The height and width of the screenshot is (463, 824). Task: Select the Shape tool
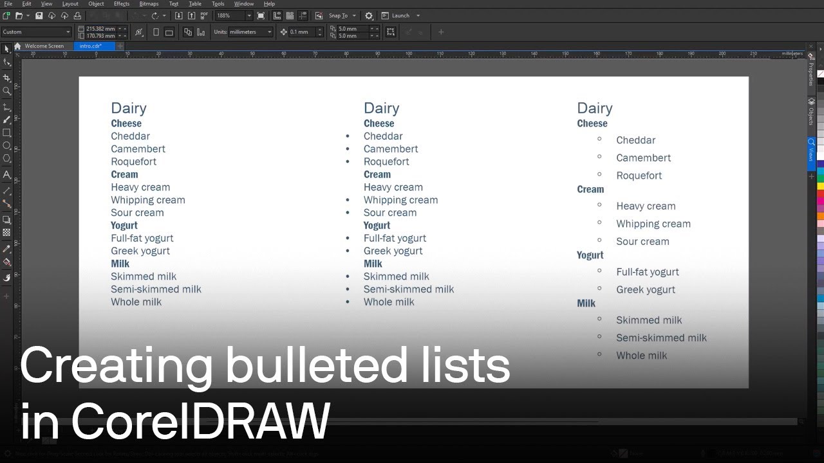7,62
